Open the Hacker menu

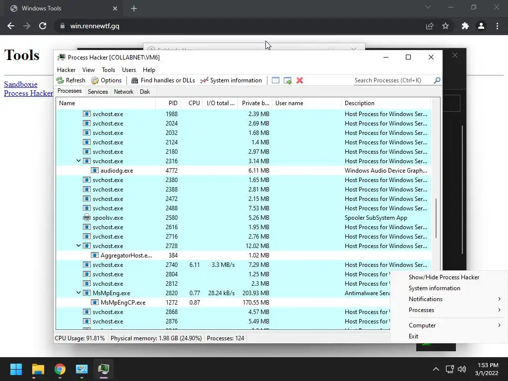[66, 69]
